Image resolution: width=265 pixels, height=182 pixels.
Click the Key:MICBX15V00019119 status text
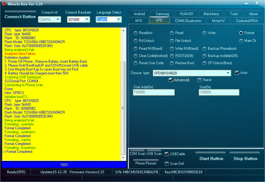click(183, 172)
